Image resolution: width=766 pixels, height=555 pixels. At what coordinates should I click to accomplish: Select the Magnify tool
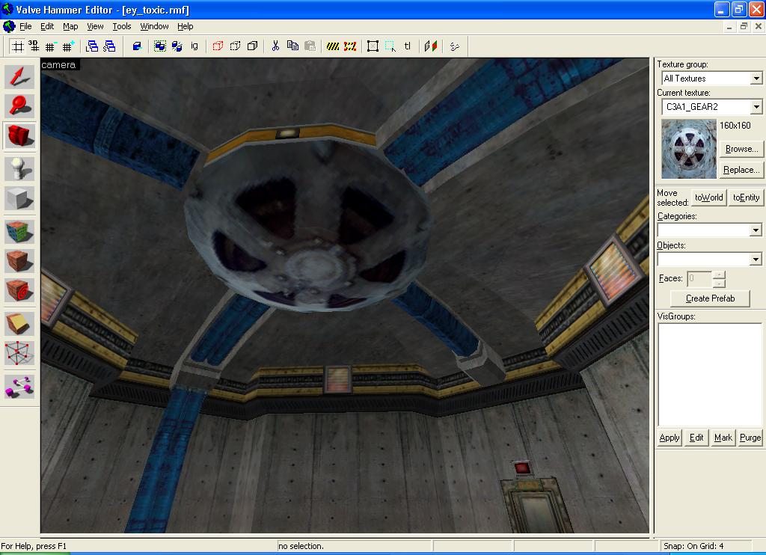(19, 107)
